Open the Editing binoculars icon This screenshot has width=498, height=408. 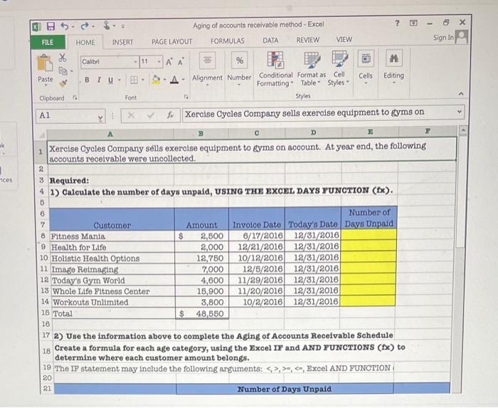tap(394, 58)
